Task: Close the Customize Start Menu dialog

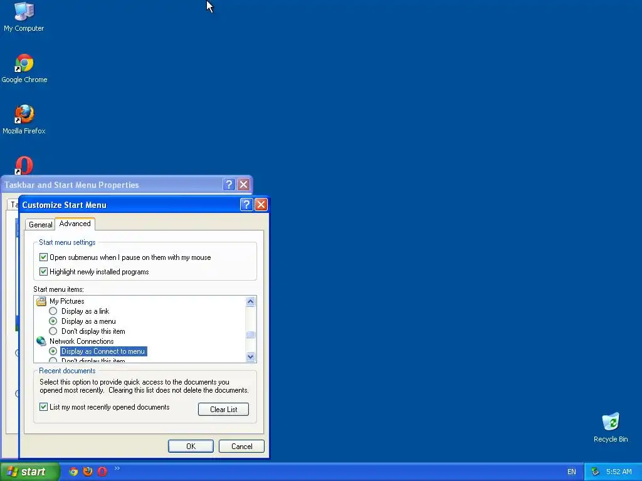Action: click(x=261, y=205)
